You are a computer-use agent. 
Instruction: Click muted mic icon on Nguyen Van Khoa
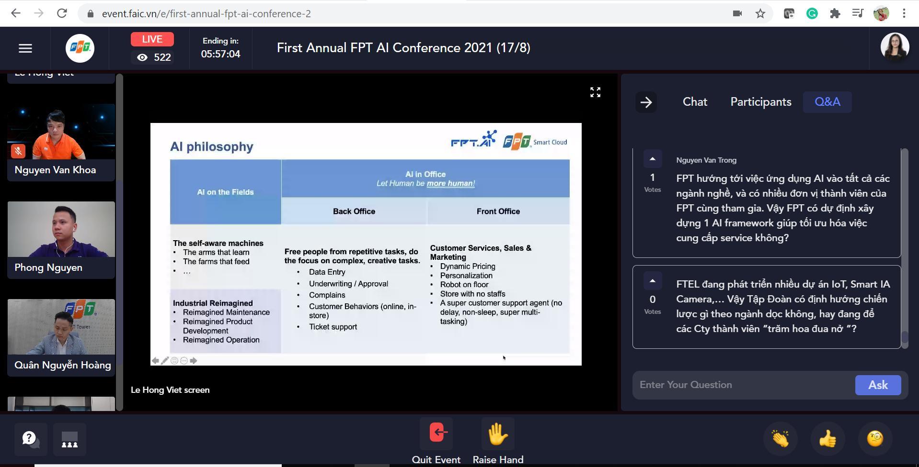coord(18,151)
